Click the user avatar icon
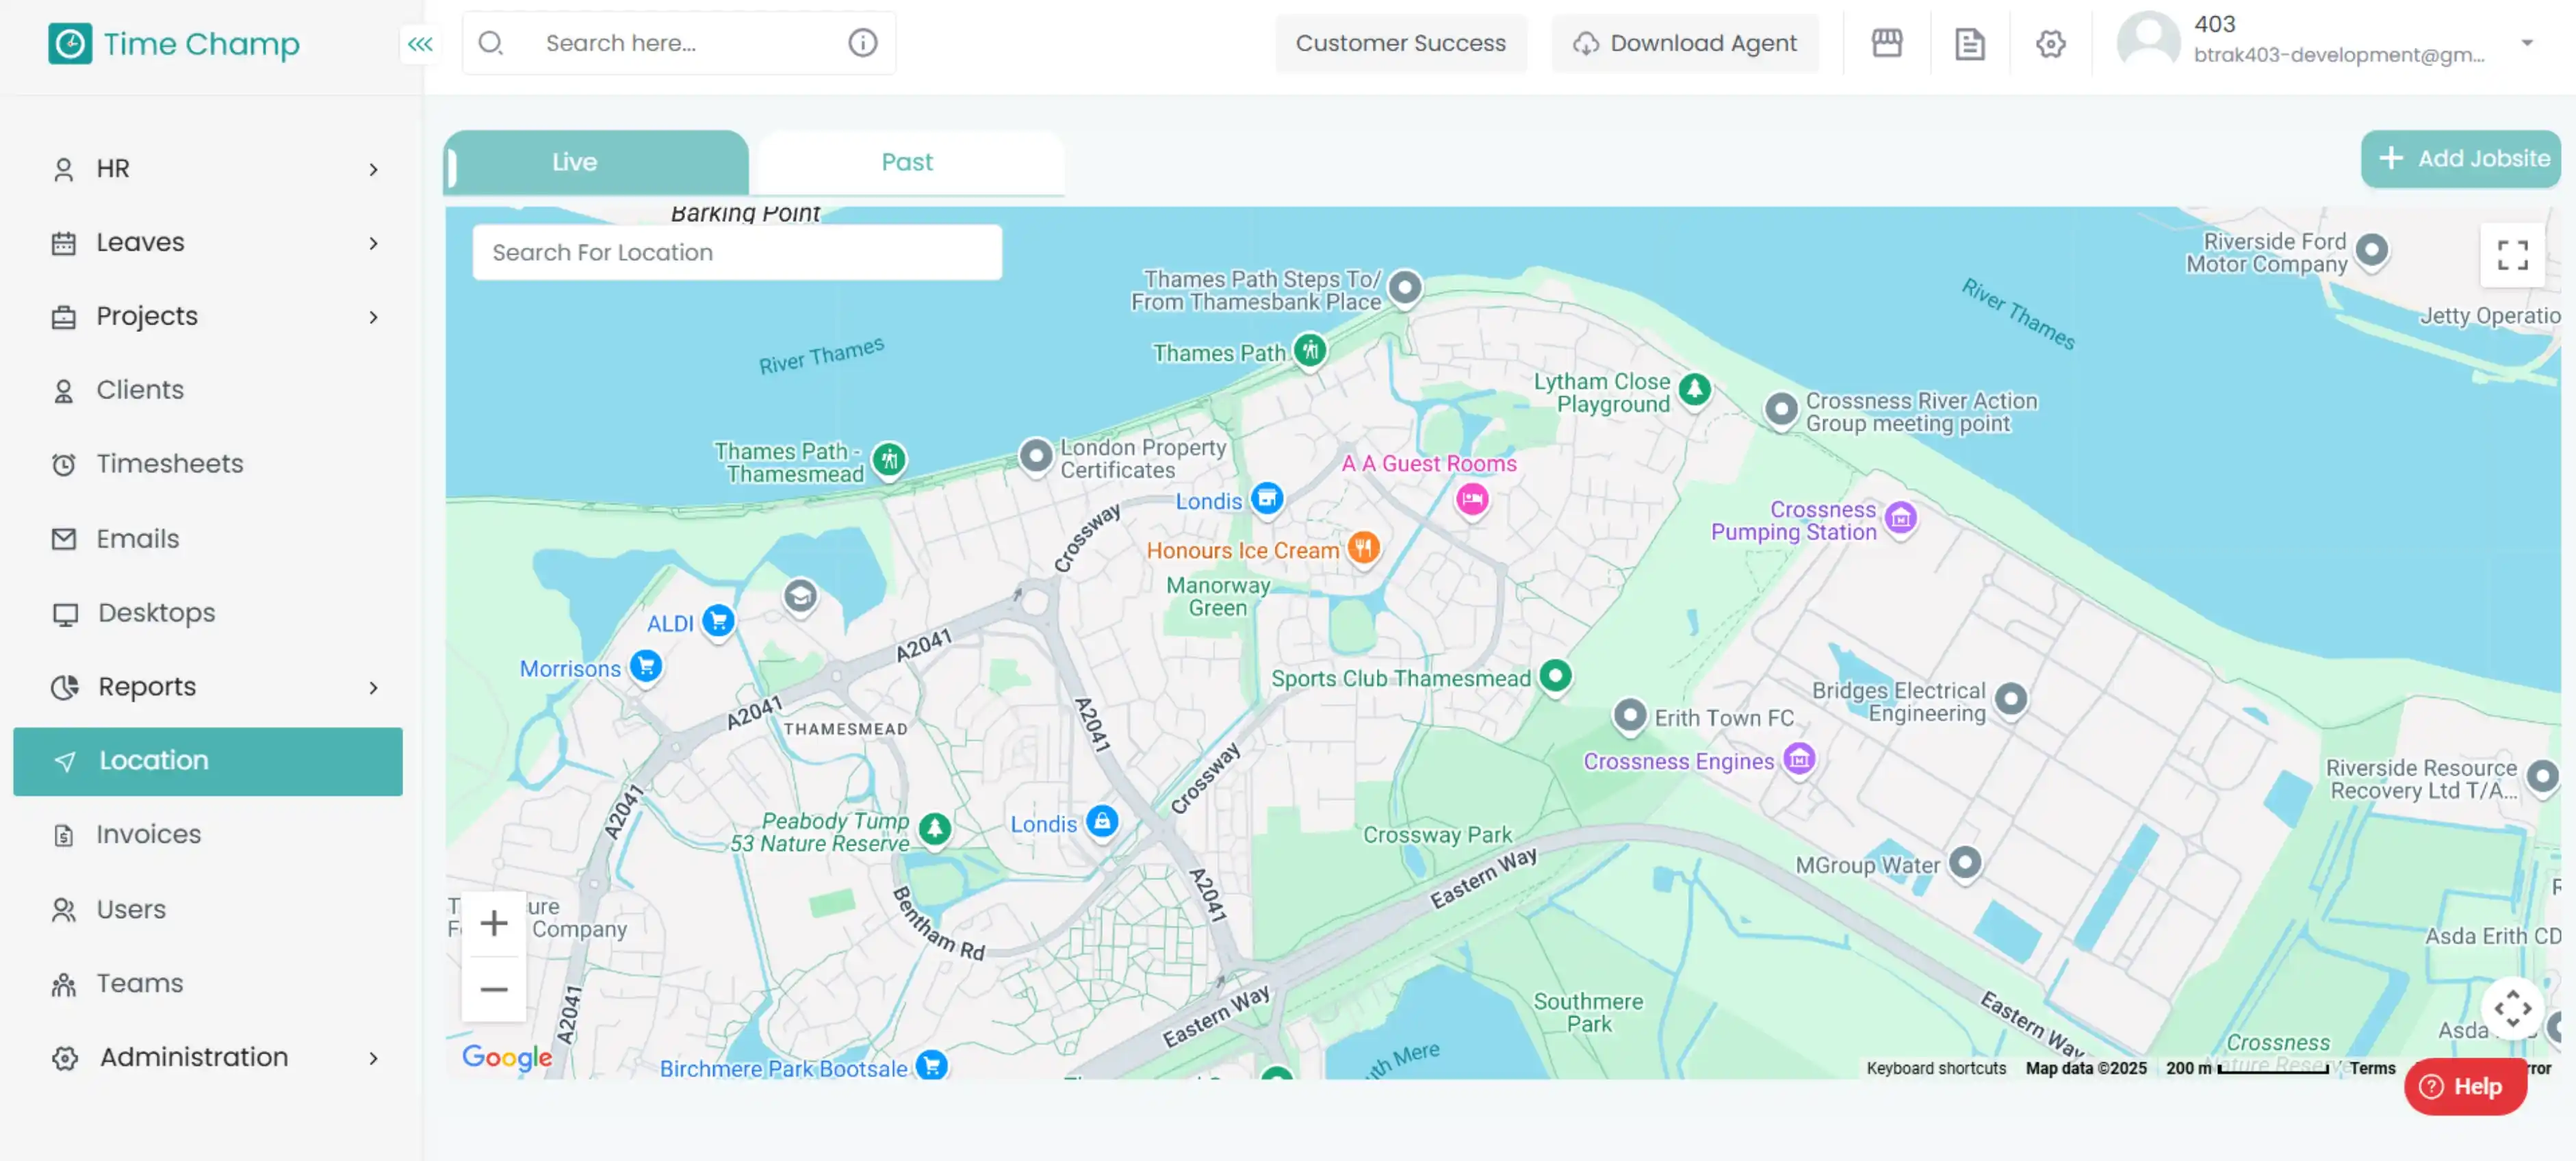Image resolution: width=2576 pixels, height=1161 pixels. pos(2148,41)
